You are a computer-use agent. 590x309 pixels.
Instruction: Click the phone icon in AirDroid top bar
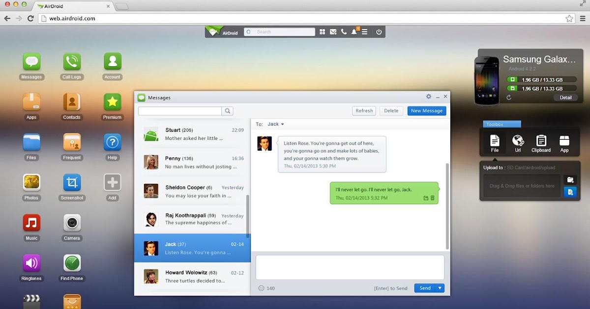coord(344,32)
